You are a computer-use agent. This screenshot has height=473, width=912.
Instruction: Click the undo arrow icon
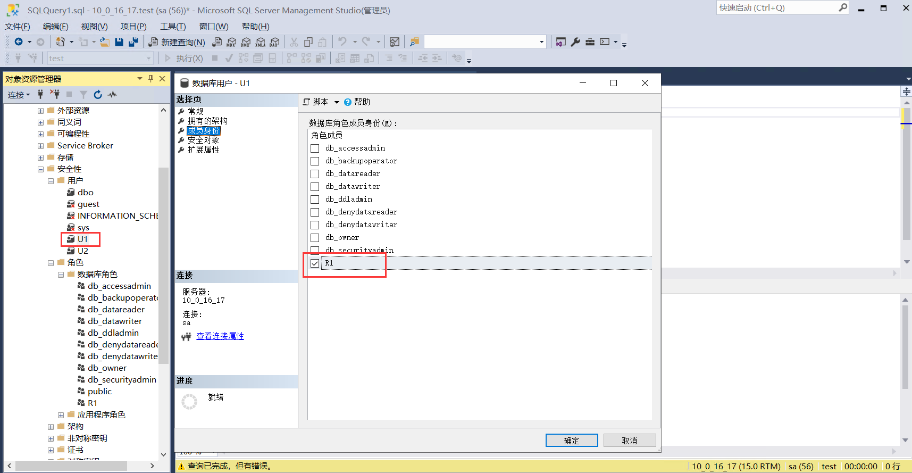pyautogui.click(x=342, y=42)
